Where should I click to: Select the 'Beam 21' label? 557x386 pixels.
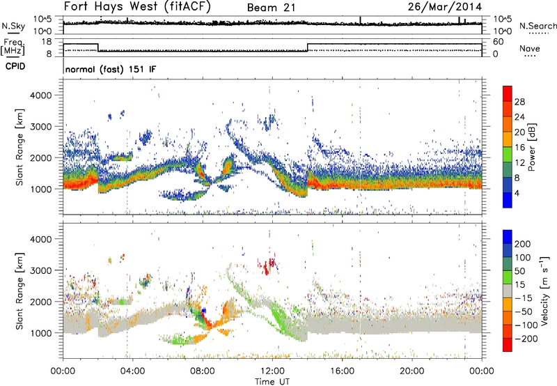[271, 8]
